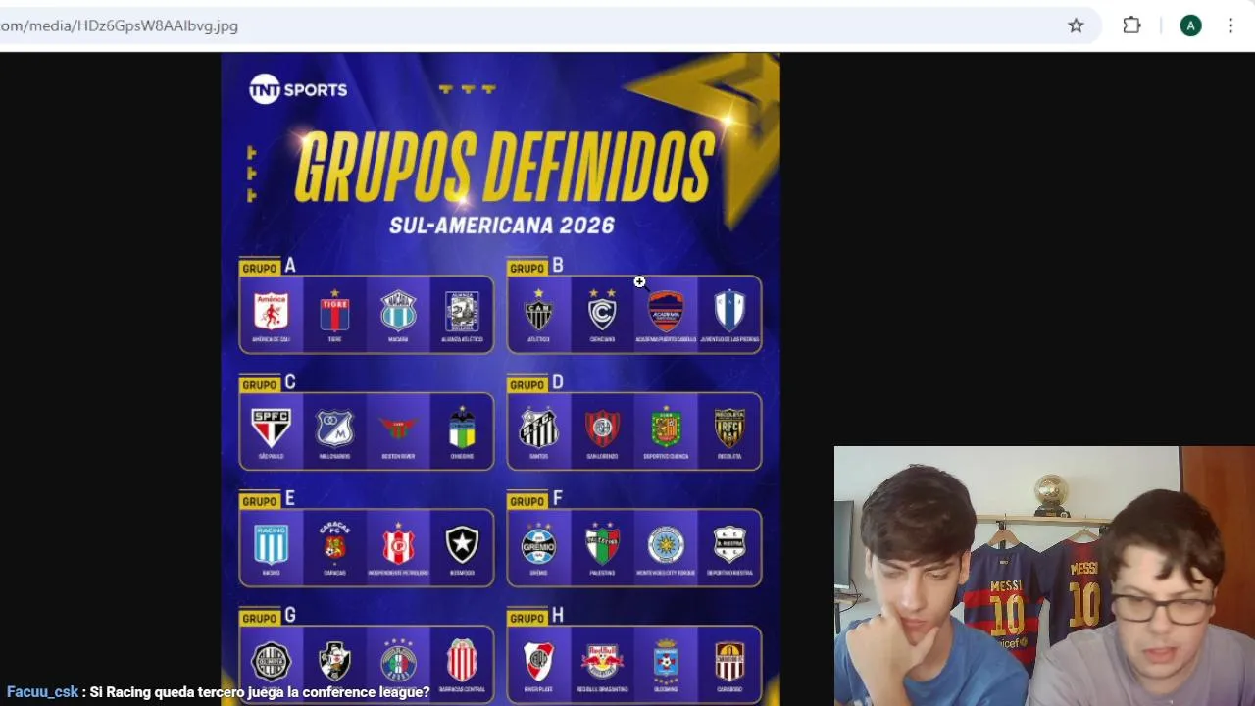This screenshot has width=1255, height=706.
Task: Click the San Lorenzo crest
Action: 602,428
